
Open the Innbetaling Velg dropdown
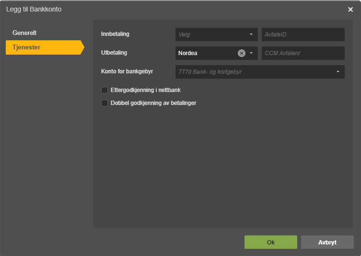coord(216,35)
